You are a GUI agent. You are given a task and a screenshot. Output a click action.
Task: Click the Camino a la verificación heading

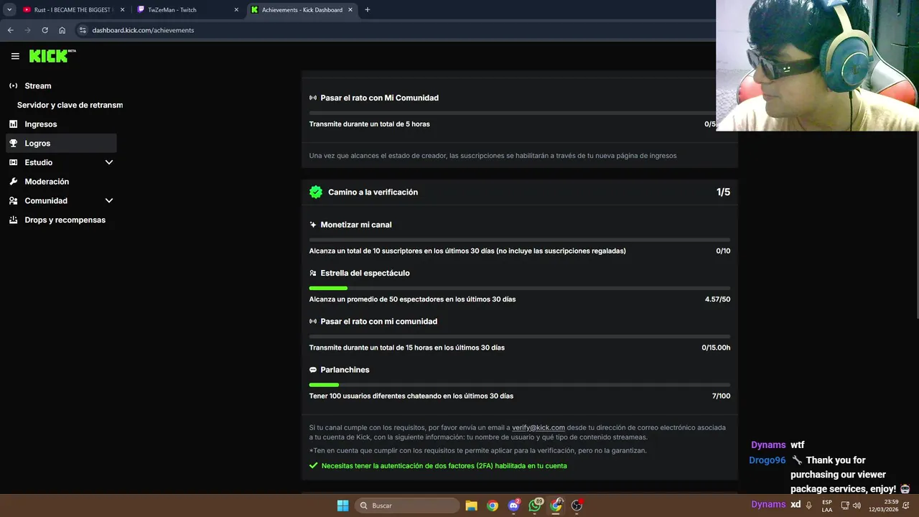373,192
